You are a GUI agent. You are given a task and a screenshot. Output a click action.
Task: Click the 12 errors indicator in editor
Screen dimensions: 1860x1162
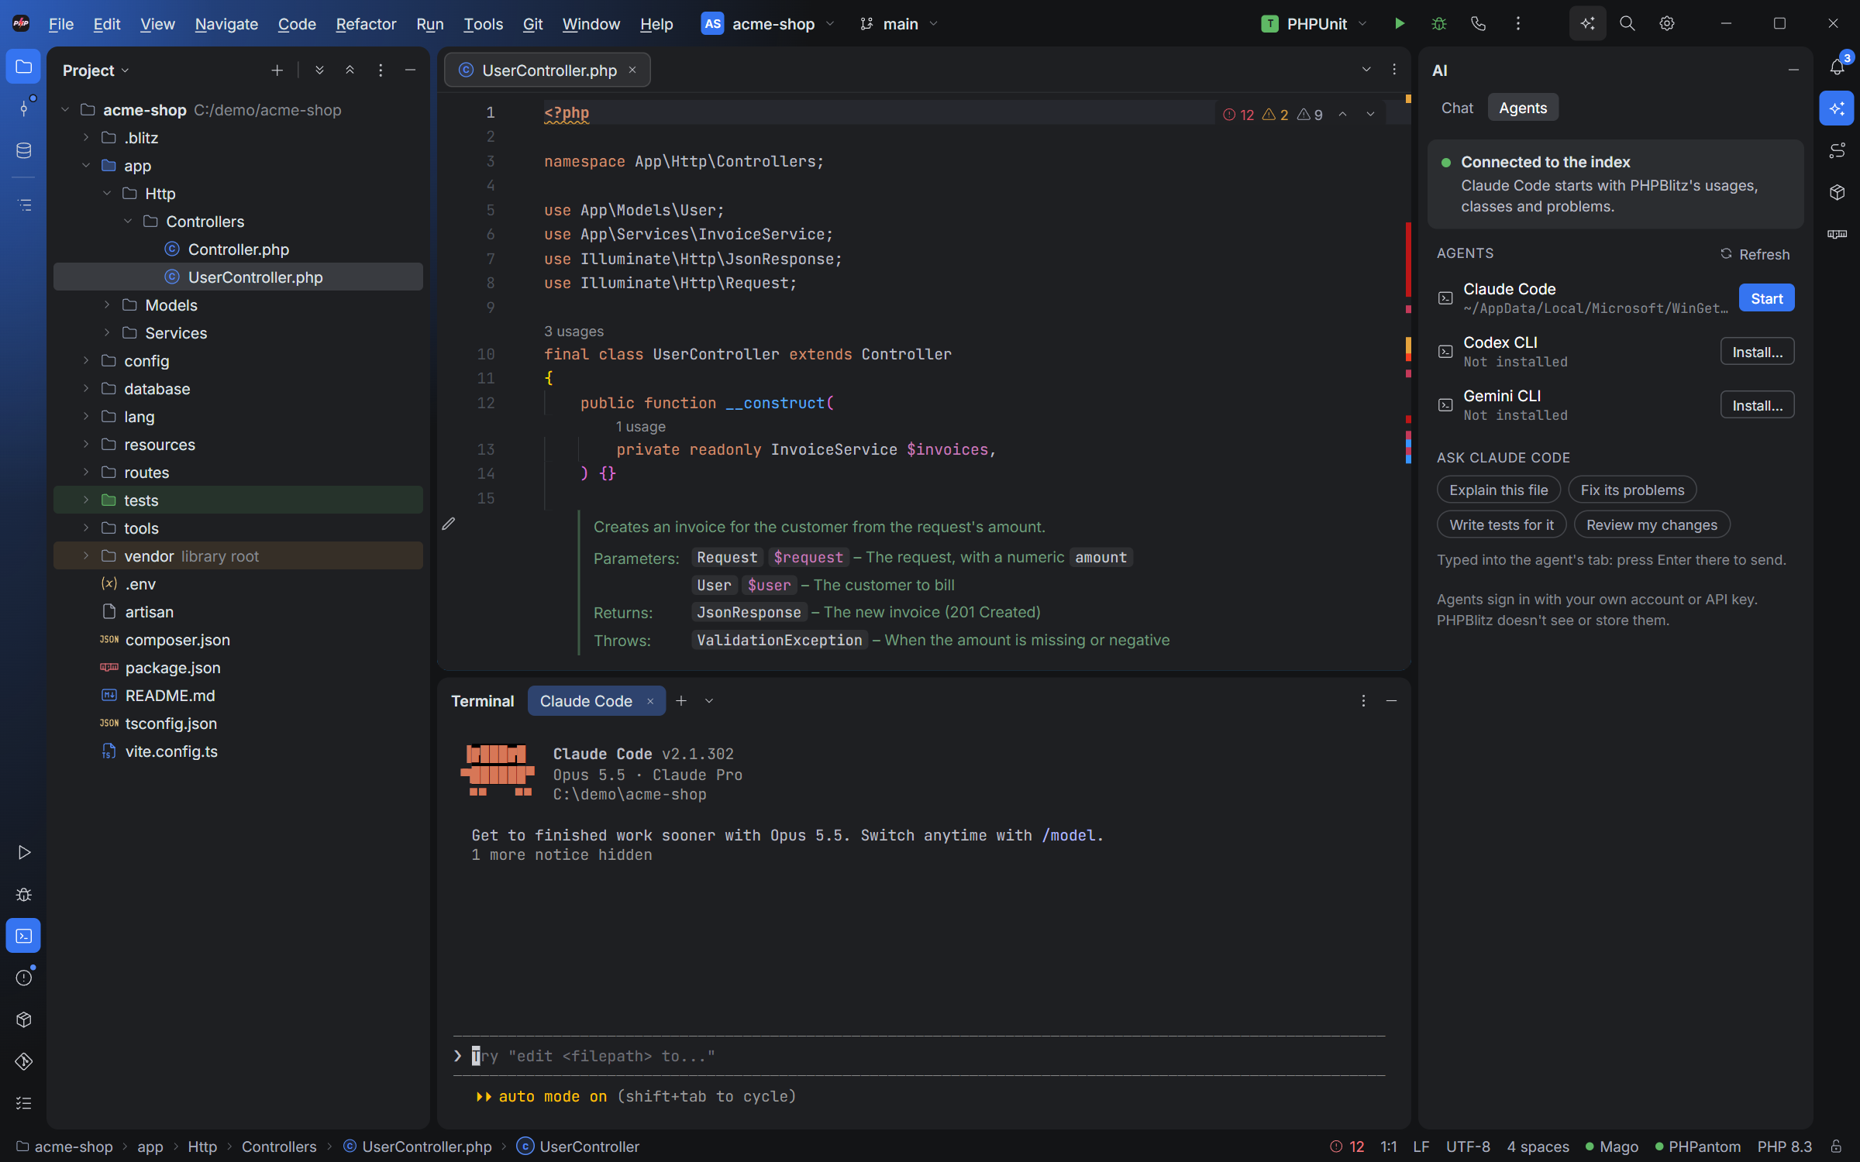point(1238,115)
